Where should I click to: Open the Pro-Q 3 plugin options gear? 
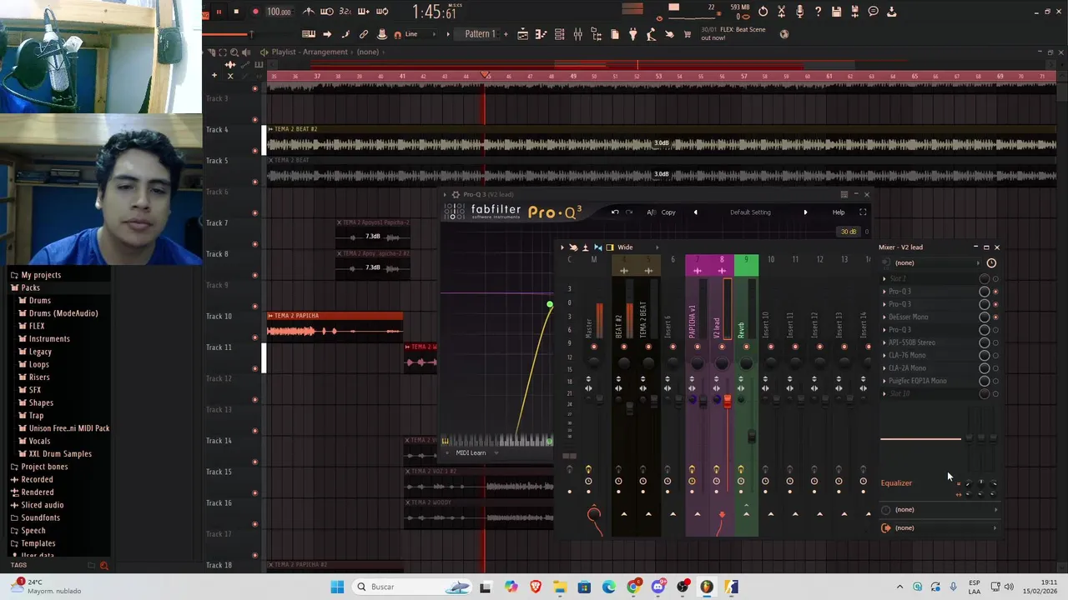point(456,195)
